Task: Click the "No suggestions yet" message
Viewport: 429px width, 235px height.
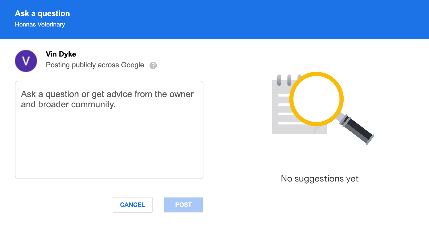Action: (320, 179)
